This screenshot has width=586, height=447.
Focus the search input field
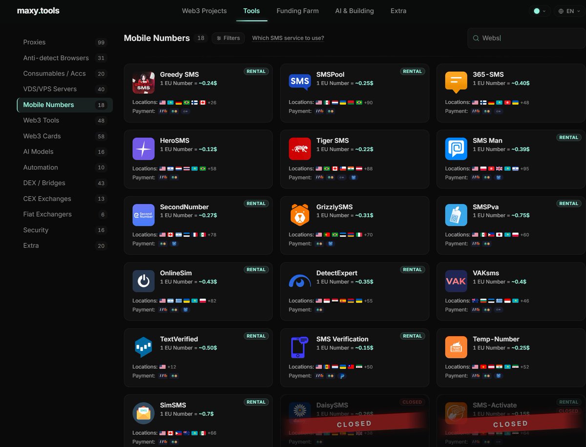(x=526, y=38)
